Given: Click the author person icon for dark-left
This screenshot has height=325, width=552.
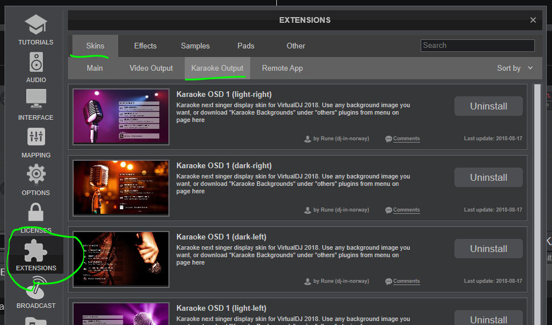Looking at the screenshot, I should click(x=307, y=282).
